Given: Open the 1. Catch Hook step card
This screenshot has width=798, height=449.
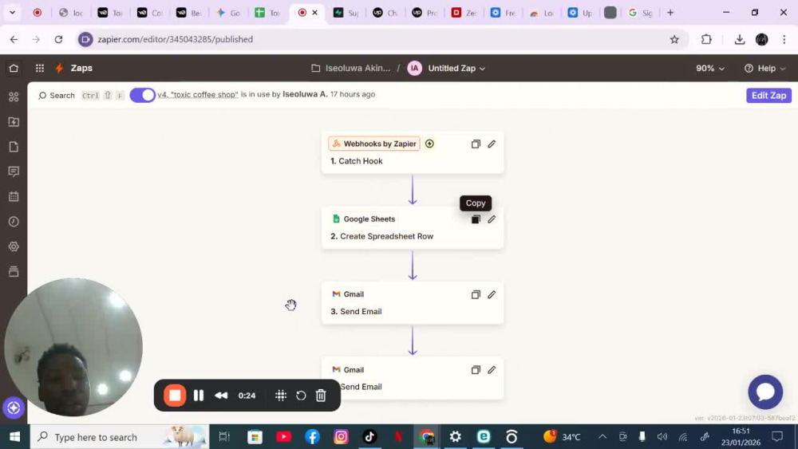Looking at the screenshot, I should (x=413, y=152).
